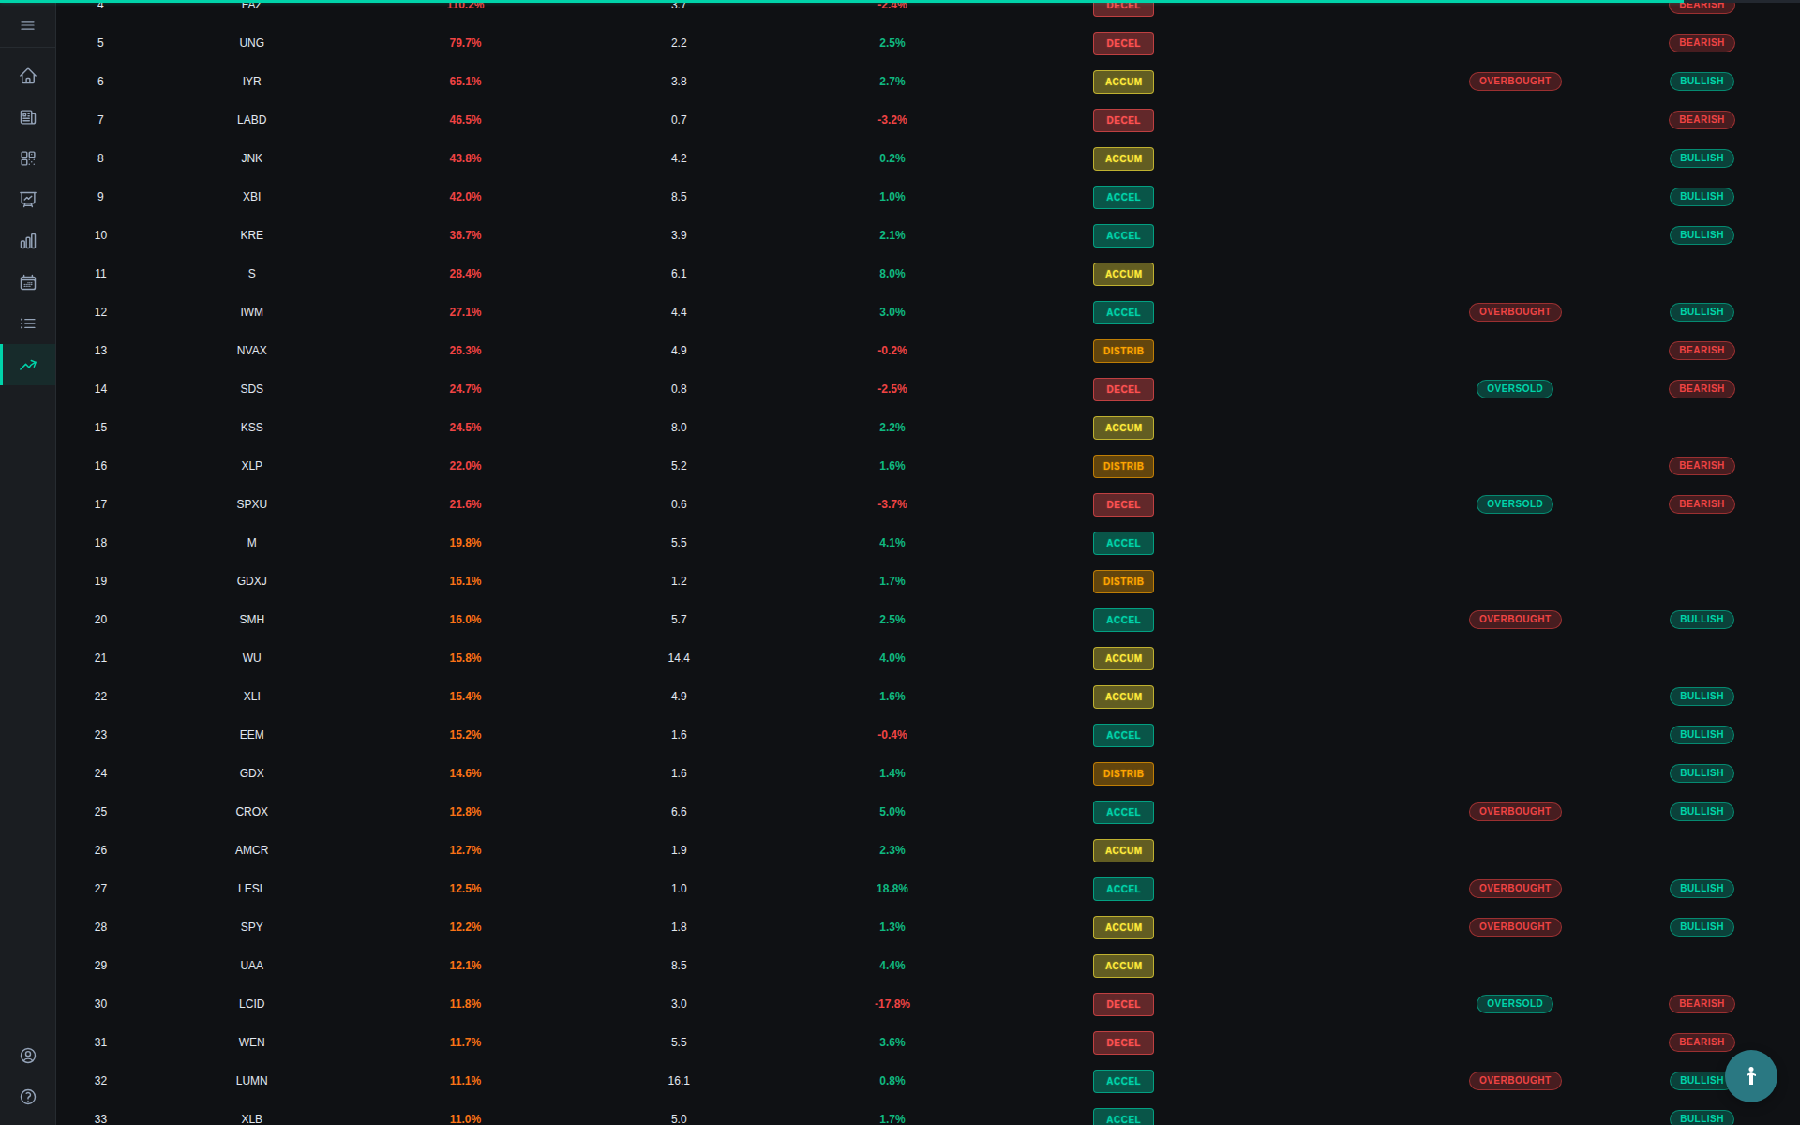
Task: Click the 16.1 value in LUMN row
Action: 679,1081
